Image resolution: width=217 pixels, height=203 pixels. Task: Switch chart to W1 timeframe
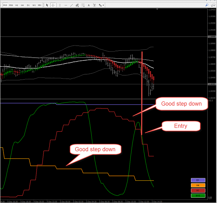pyautogui.click(x=34, y=5)
